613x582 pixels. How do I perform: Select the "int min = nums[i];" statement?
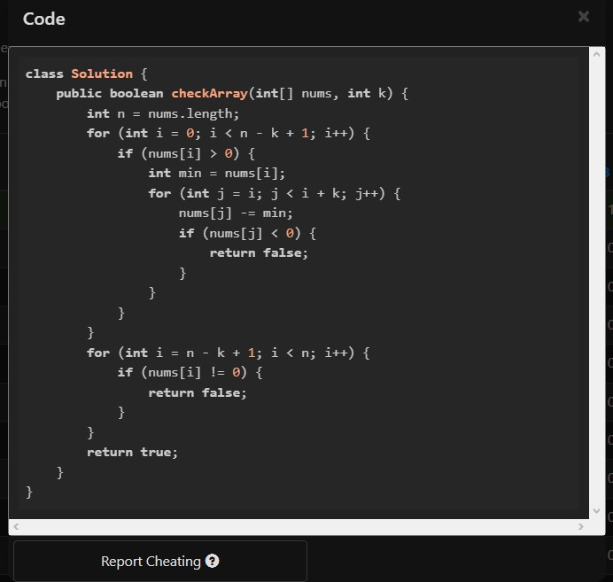(217, 173)
